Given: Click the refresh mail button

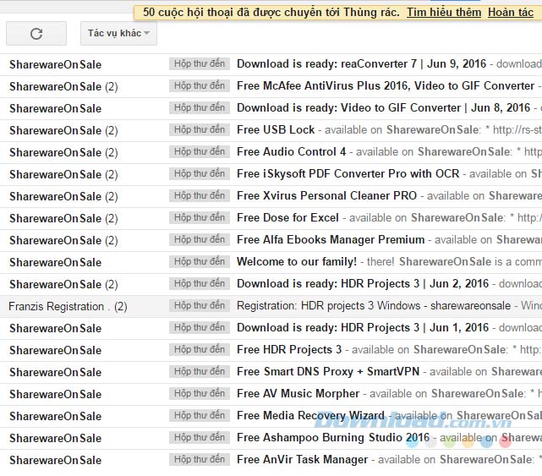Looking at the screenshot, I should pyautogui.click(x=36, y=34).
